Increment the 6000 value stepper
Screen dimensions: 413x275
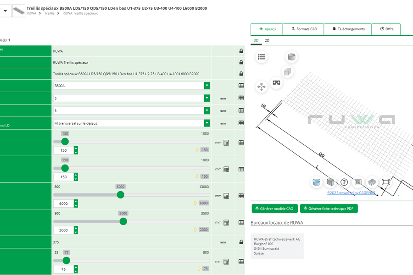(x=76, y=201)
